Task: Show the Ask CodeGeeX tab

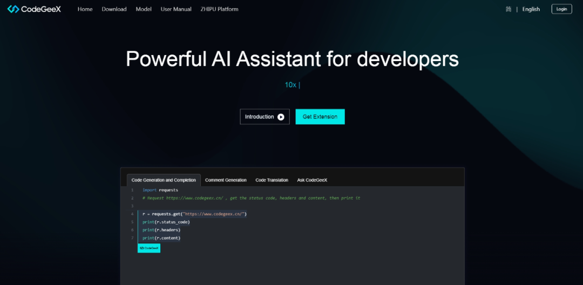Action: point(312,180)
